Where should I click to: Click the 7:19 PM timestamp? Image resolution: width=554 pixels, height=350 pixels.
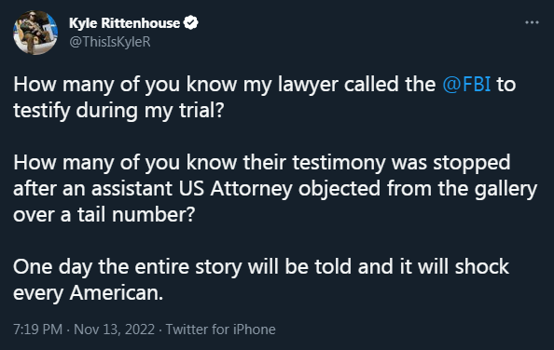click(38, 330)
